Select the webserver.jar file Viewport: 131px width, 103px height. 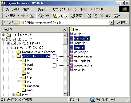click(83, 56)
